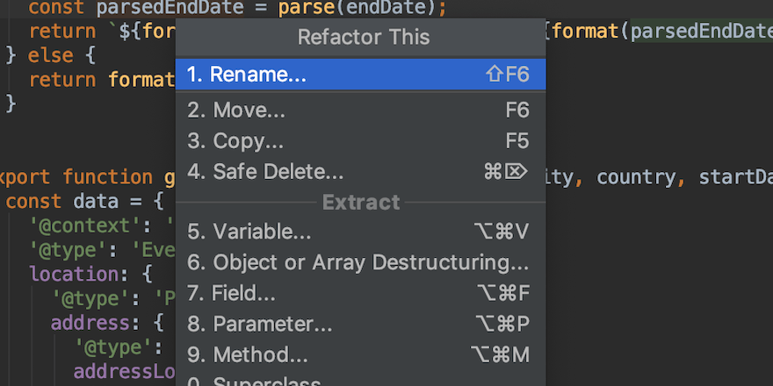Select Extract Field option
Image resolution: width=773 pixels, height=386 pixels.
coord(232,293)
